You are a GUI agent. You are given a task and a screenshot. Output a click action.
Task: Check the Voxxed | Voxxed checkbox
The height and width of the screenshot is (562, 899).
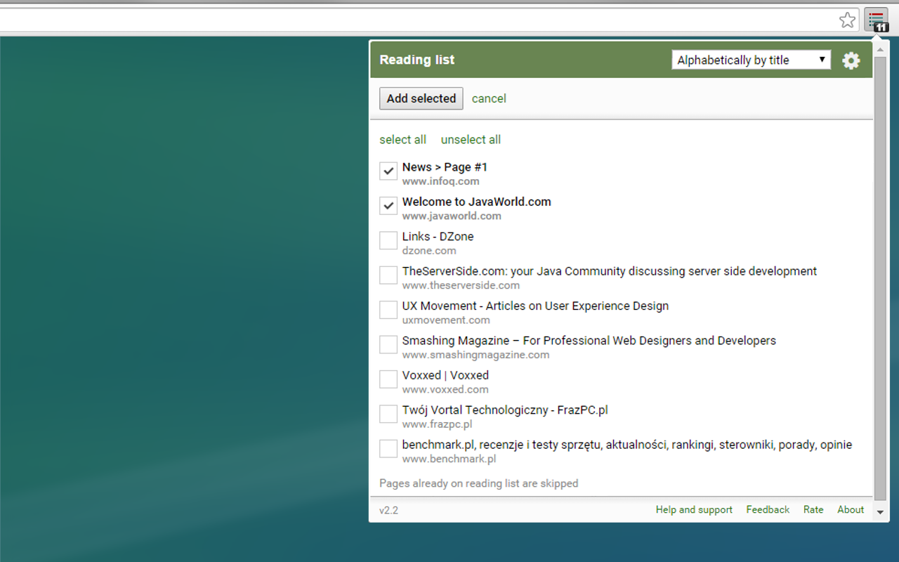[x=388, y=379]
